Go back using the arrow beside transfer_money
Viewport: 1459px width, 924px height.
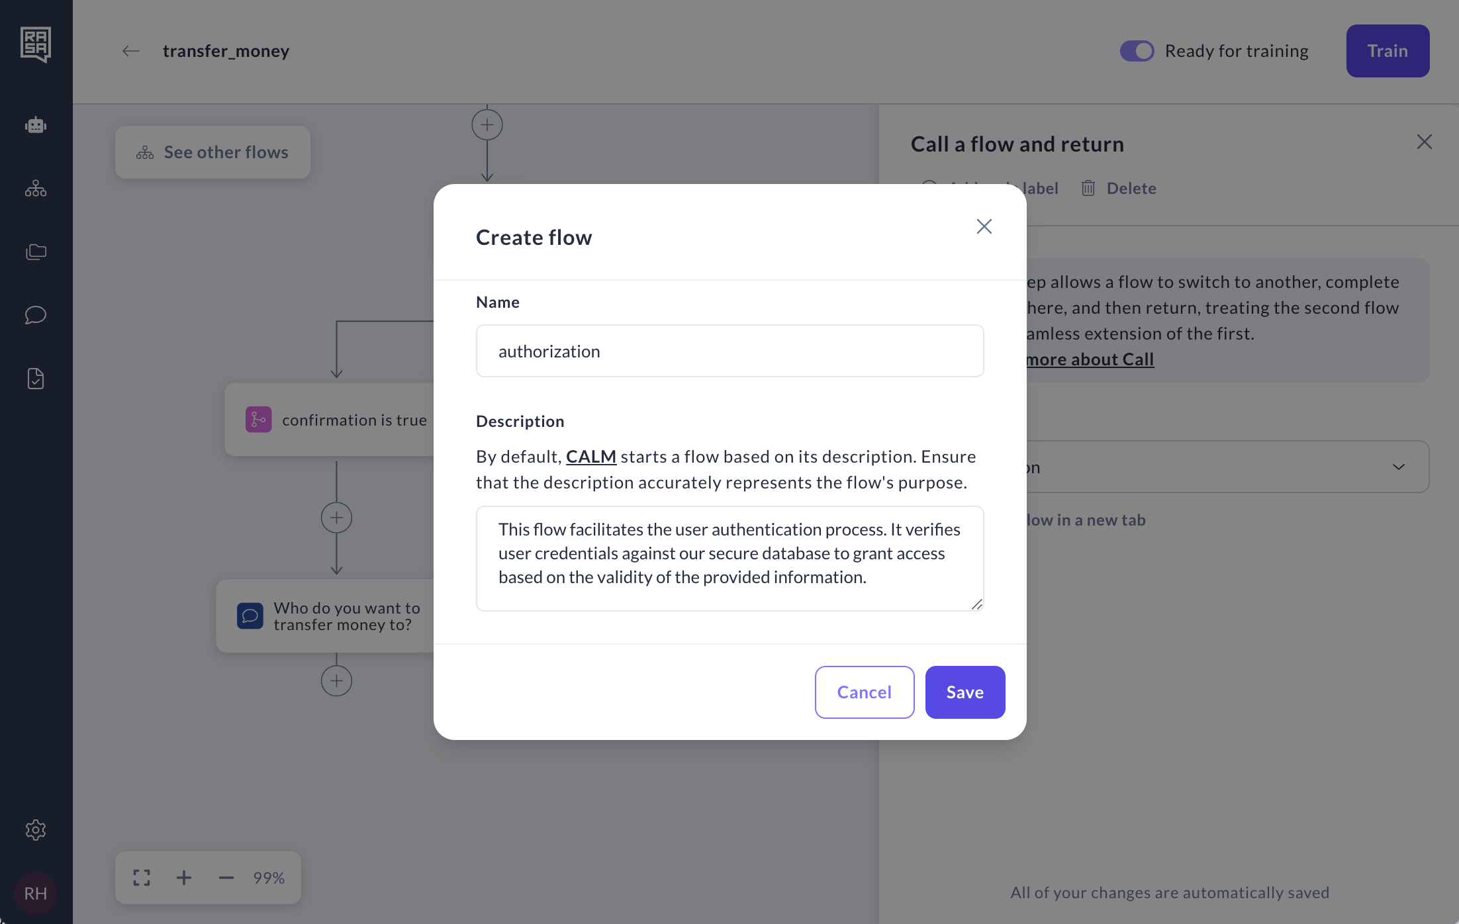pos(130,51)
